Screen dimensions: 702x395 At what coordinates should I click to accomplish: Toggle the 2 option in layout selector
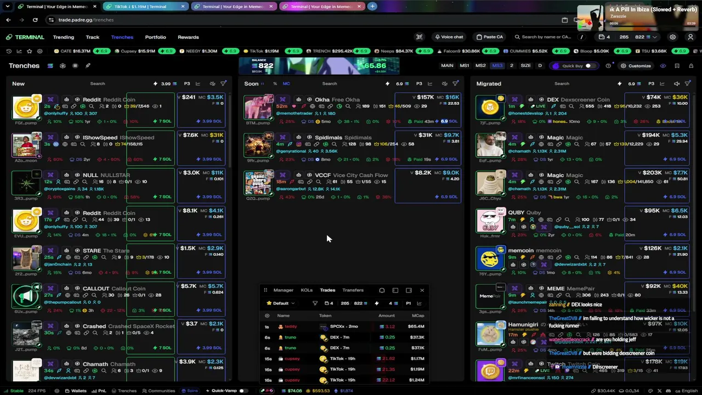(512, 66)
